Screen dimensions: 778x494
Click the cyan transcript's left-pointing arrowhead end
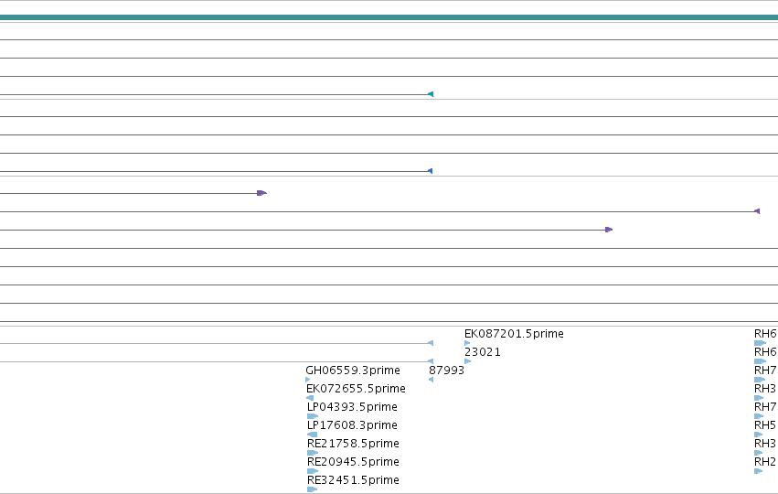(431, 94)
